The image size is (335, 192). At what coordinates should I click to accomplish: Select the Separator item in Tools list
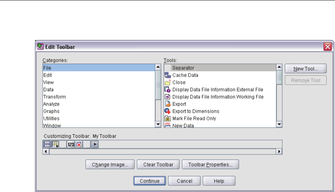[220, 68]
